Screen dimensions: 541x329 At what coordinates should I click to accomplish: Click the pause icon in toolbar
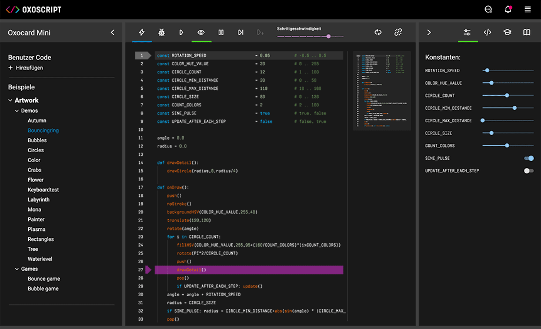(x=221, y=32)
